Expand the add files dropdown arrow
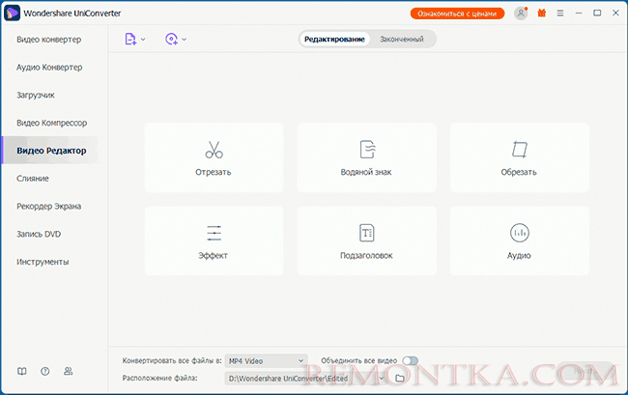Screen dimensions: 628x395 tap(143, 40)
